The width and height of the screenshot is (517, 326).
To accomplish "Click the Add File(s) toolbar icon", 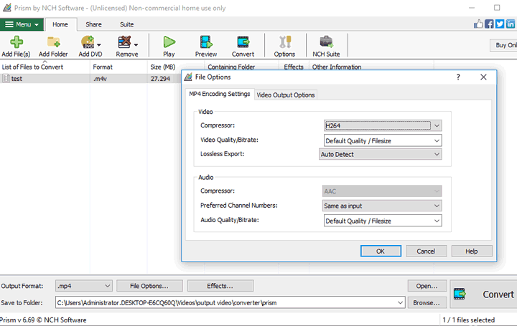I will click(x=16, y=46).
